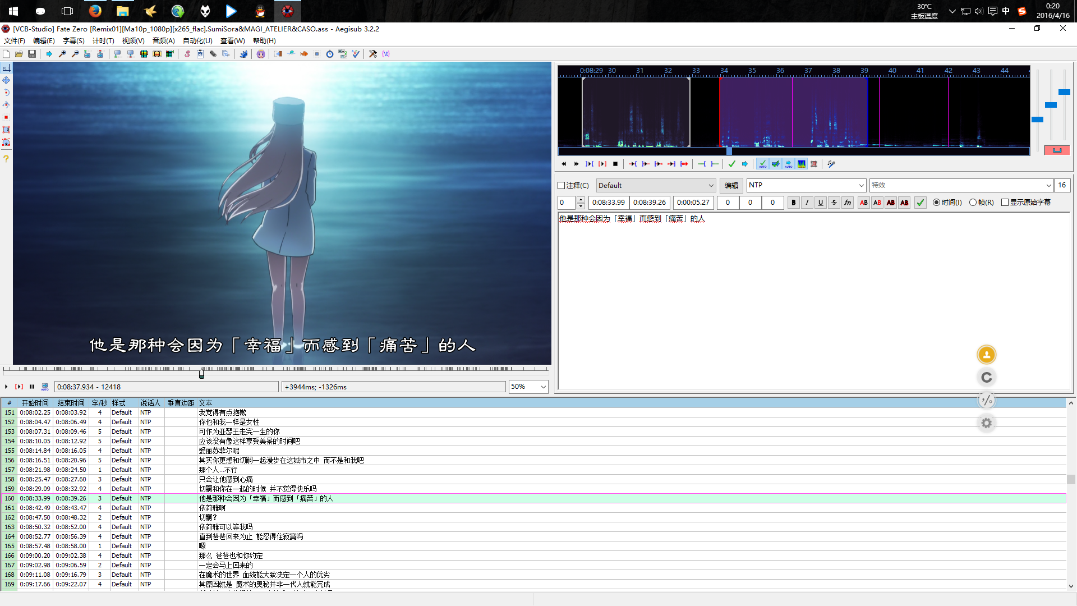Open the 特效 effect dropdown
Image resolution: width=1077 pixels, height=606 pixels.
pos(1048,185)
